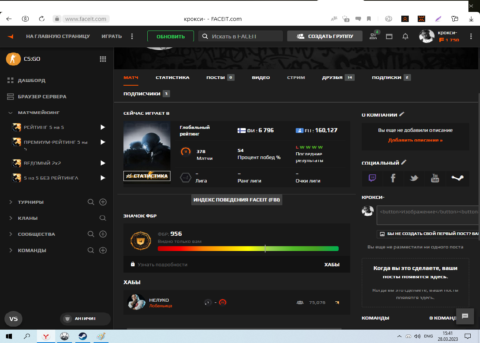Collapse the МАТЧМЕЙКИНГ section
Viewport: 480px width, 343px height.
(x=10, y=112)
